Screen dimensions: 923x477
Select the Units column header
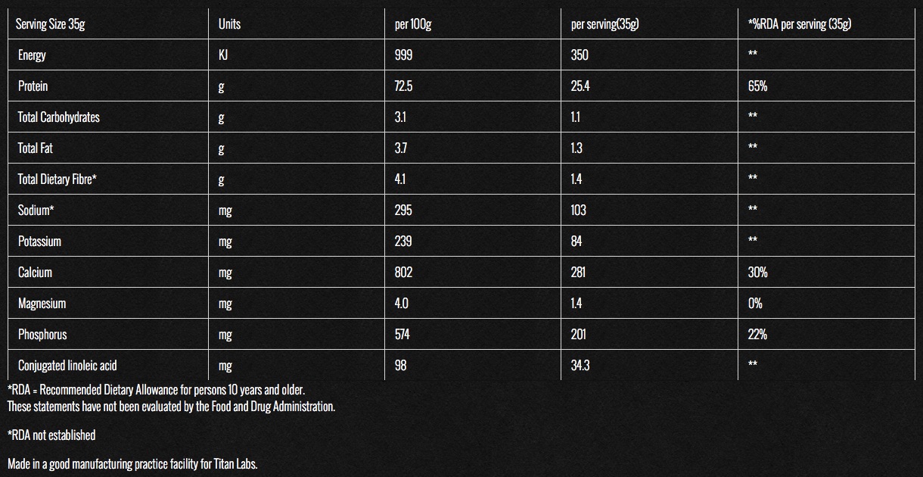[x=229, y=24]
